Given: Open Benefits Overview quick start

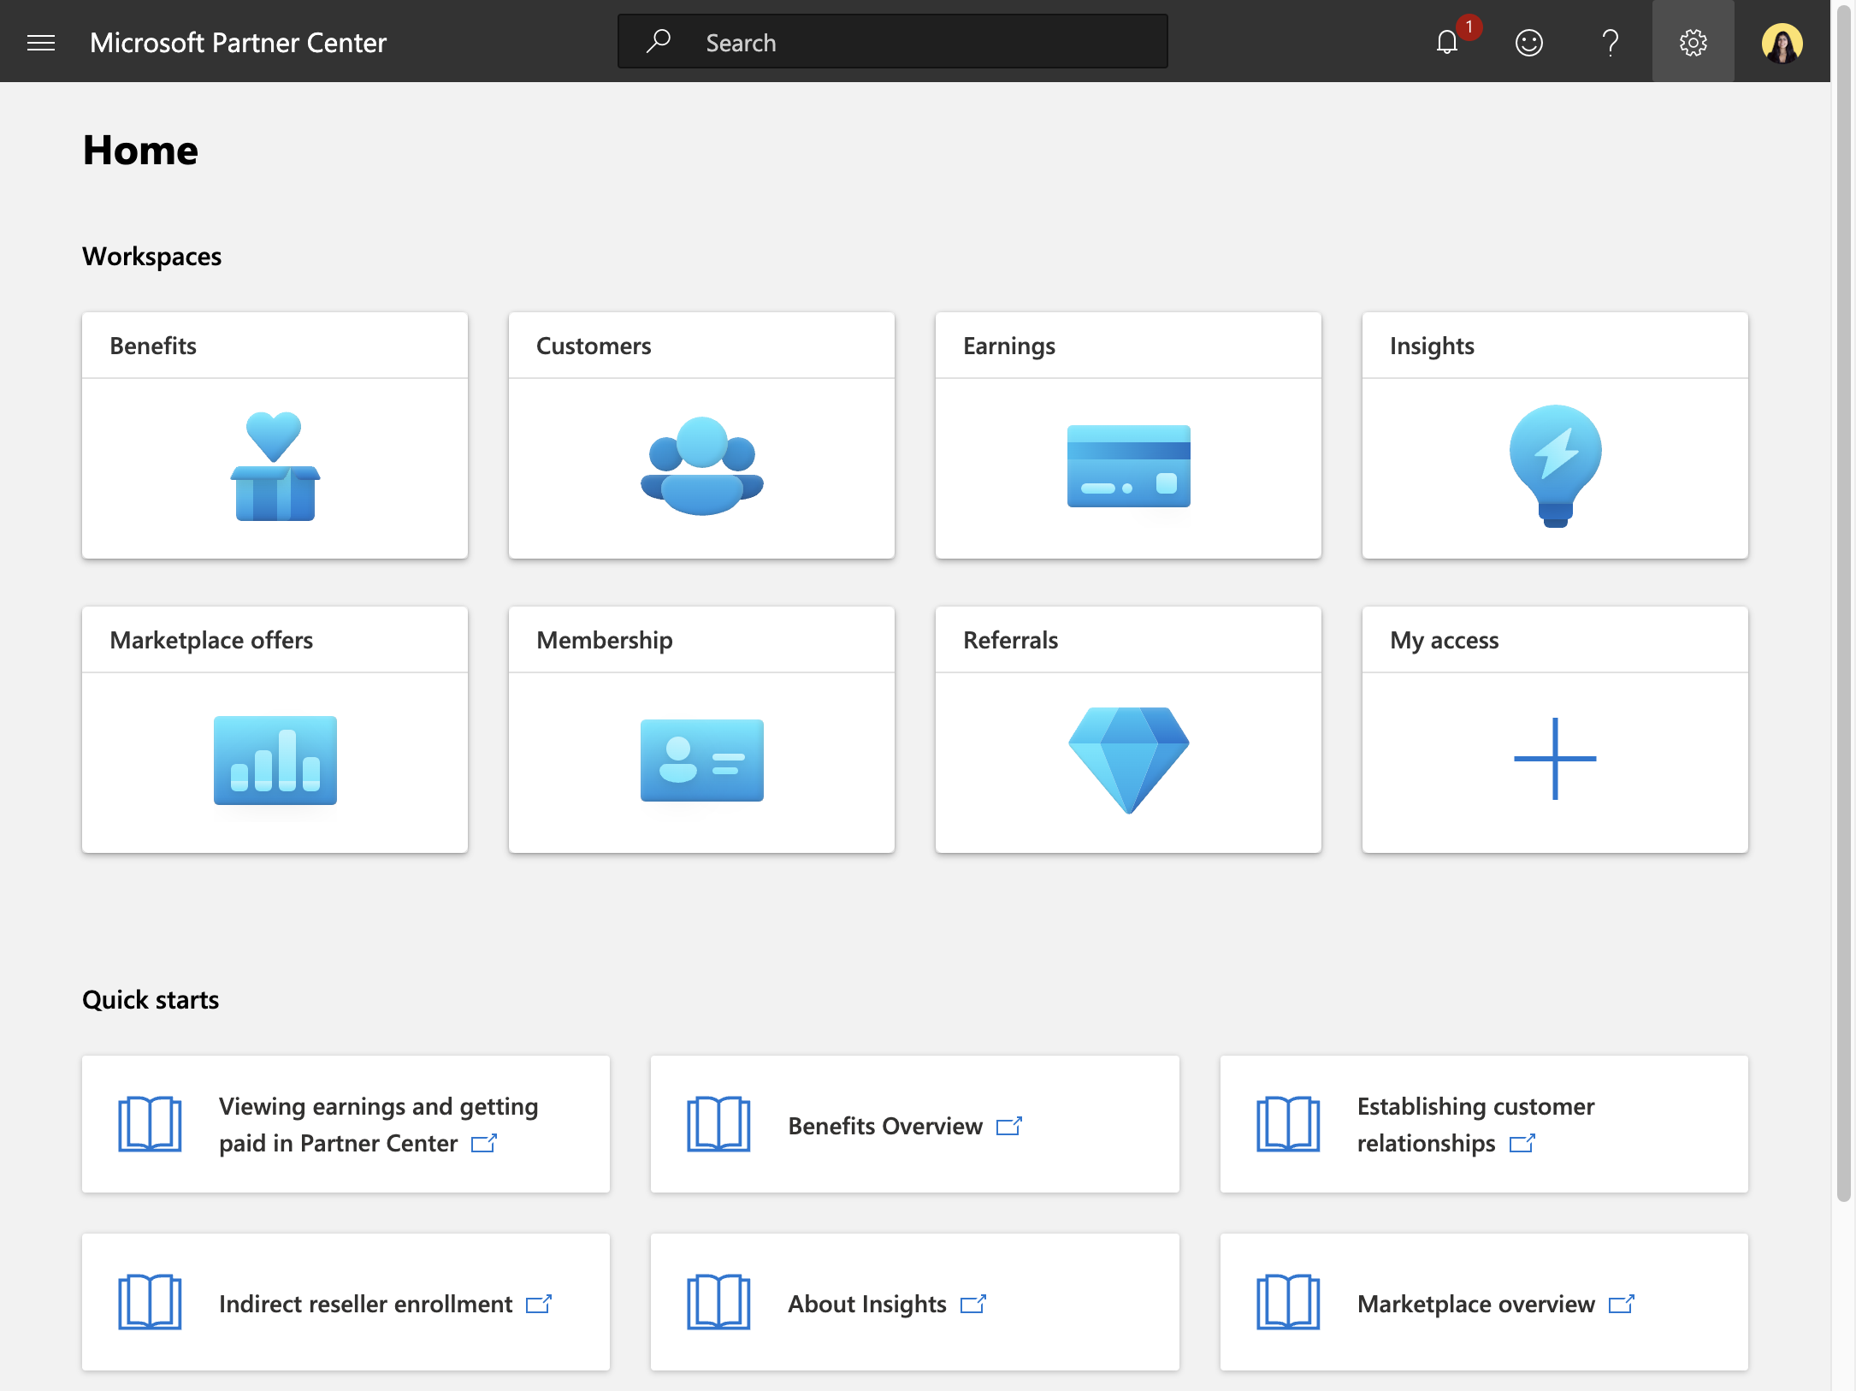Looking at the screenshot, I should coord(914,1124).
